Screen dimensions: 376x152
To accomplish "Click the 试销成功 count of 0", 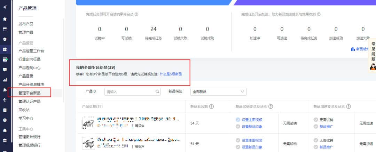I will tap(207, 29).
